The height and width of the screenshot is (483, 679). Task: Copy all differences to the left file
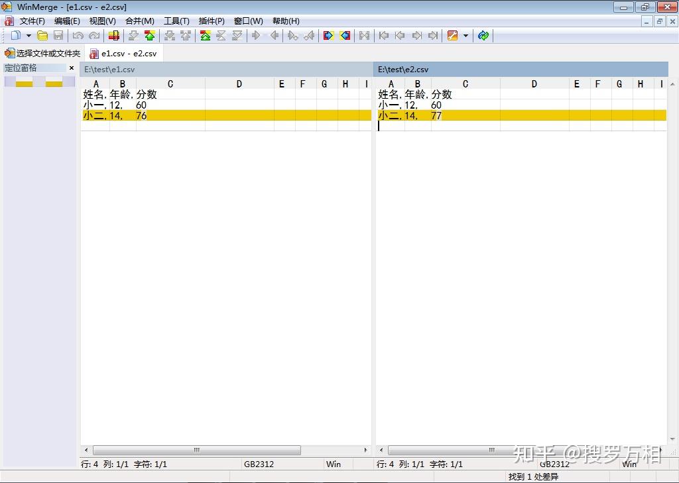pyautogui.click(x=344, y=35)
